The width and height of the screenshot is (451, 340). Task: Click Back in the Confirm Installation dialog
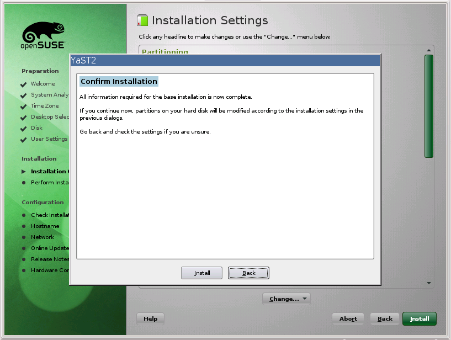click(x=248, y=273)
